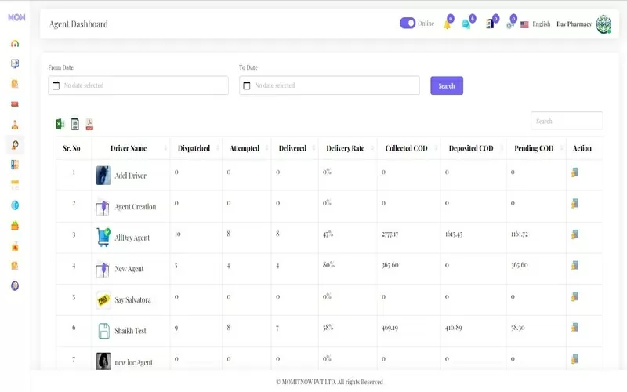The height and width of the screenshot is (392, 627).
Task: Open the bell notifications icon
Action: pyautogui.click(x=448, y=24)
